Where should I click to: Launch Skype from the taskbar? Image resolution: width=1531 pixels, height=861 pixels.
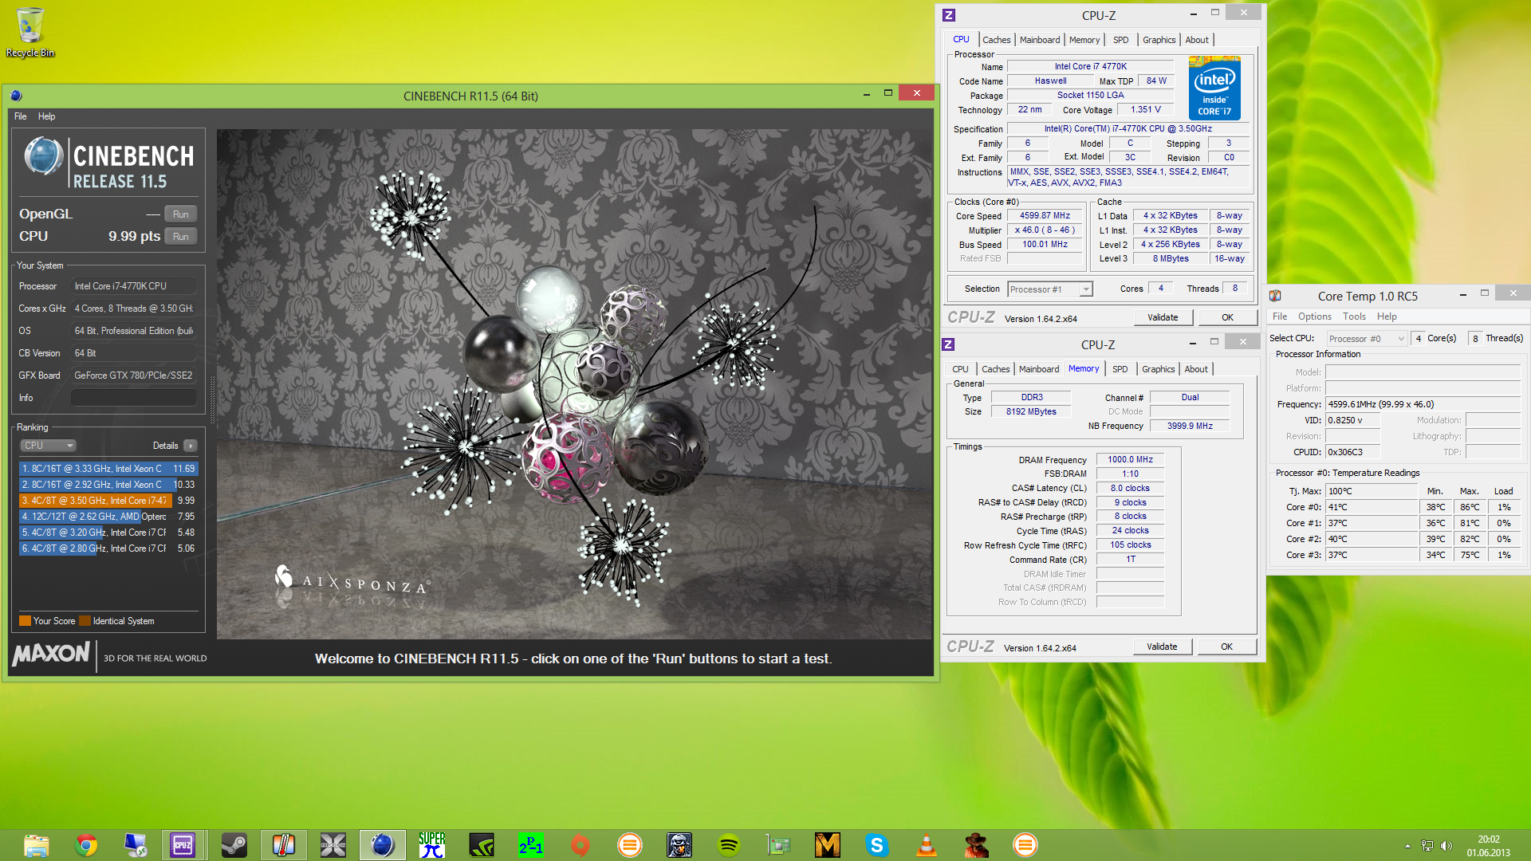point(876,845)
